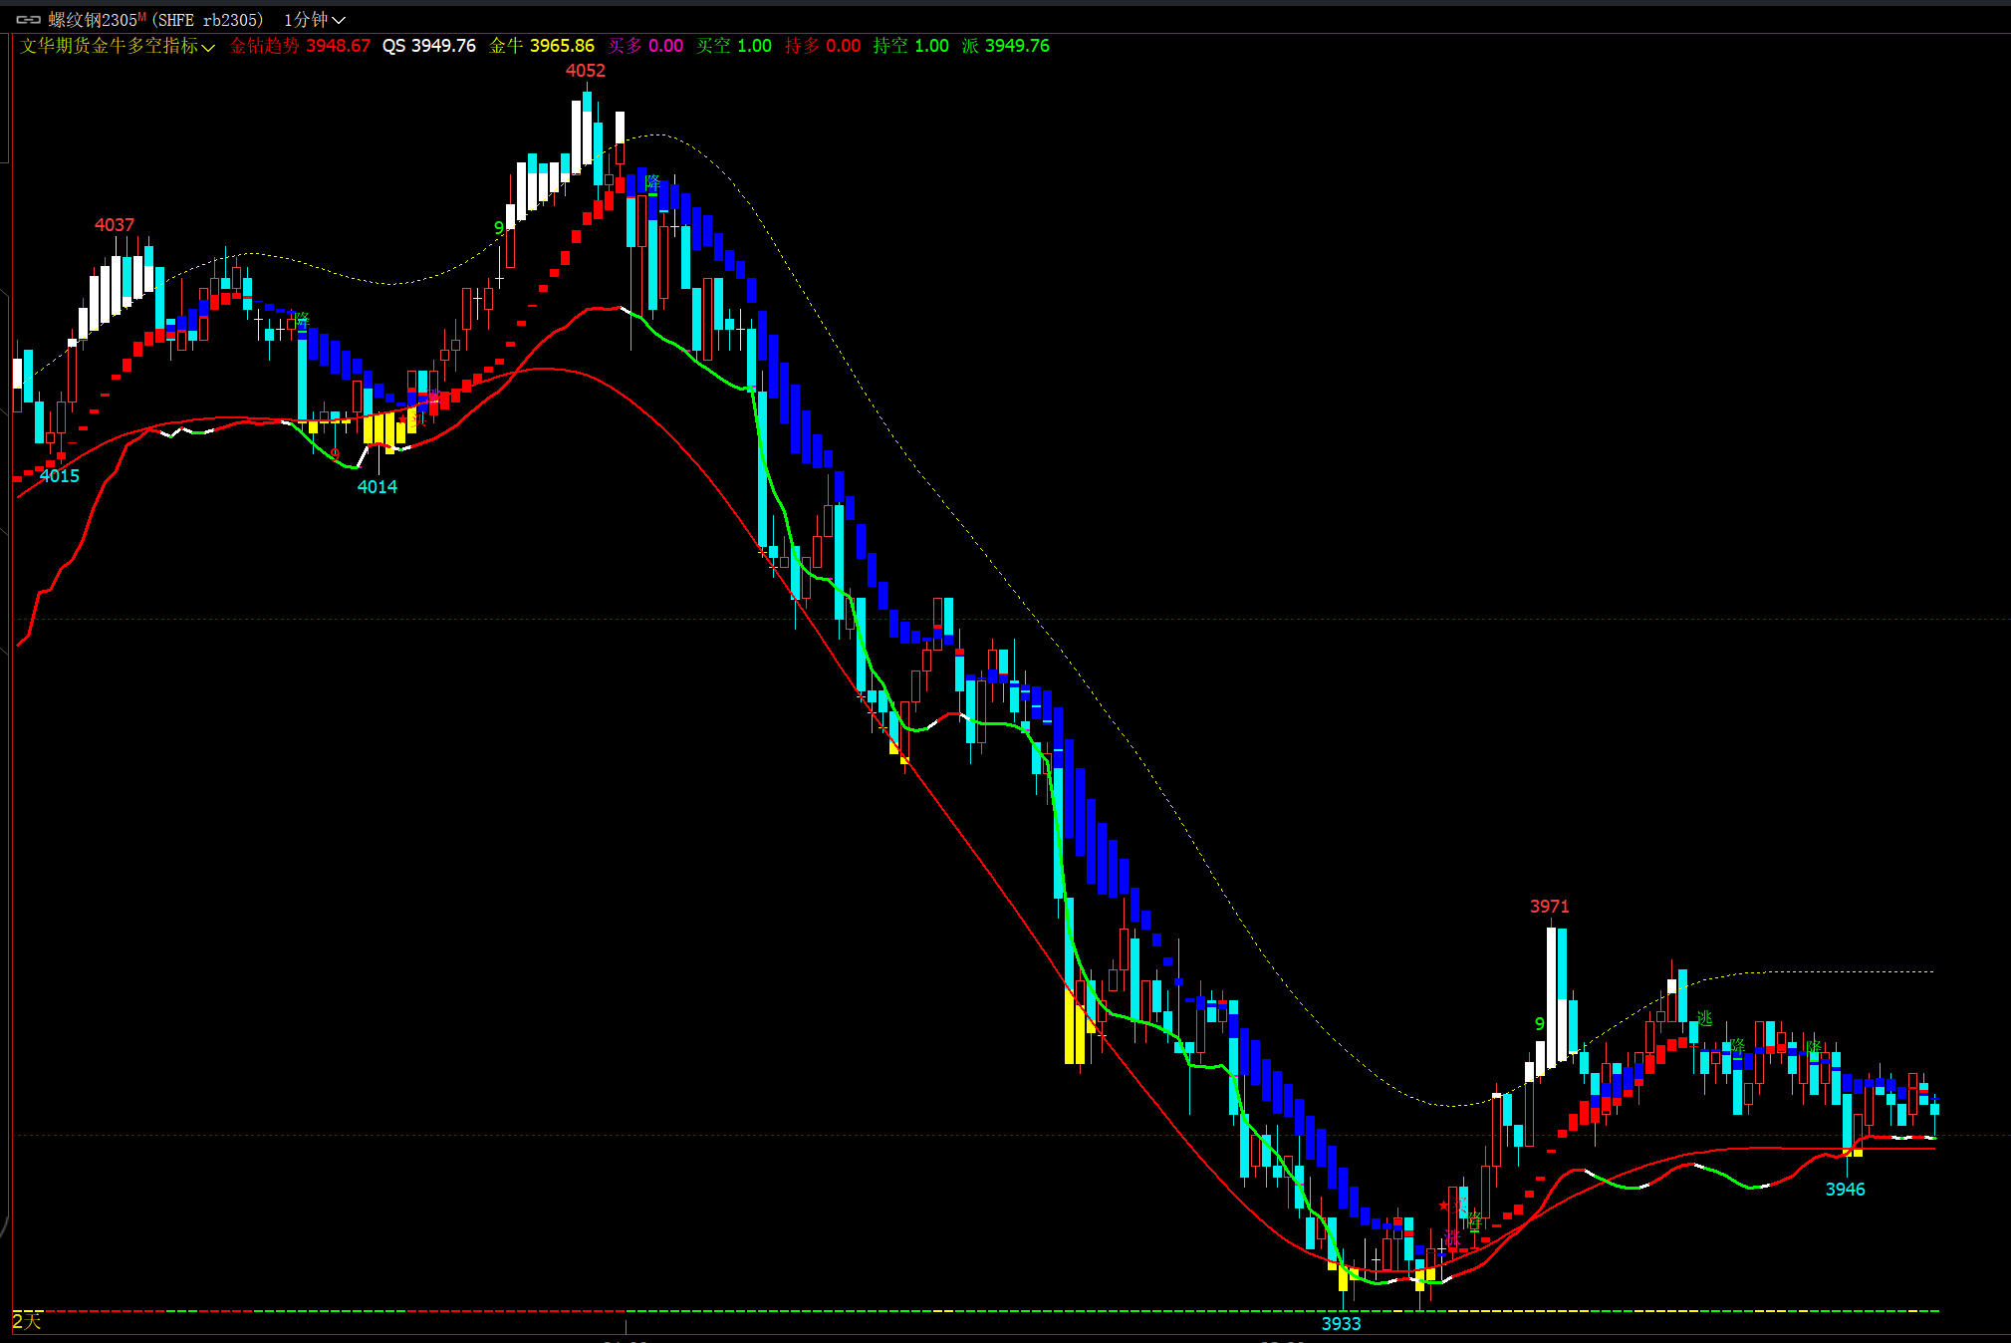Screen dimensions: 2011x1343
Task: Click the 3933 low price marker
Action: click(x=1341, y=1323)
